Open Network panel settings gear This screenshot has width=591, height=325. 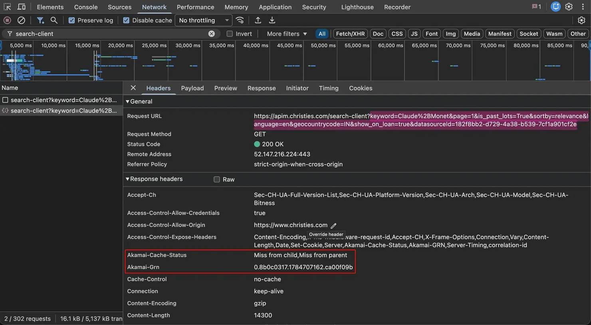tap(581, 20)
